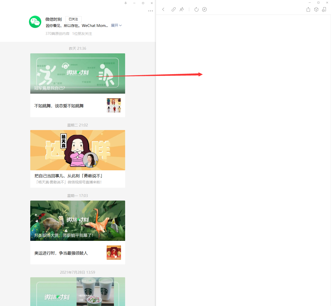Close the official account window
Image resolution: width=331 pixels, height=306 pixels.
pos(152,3)
